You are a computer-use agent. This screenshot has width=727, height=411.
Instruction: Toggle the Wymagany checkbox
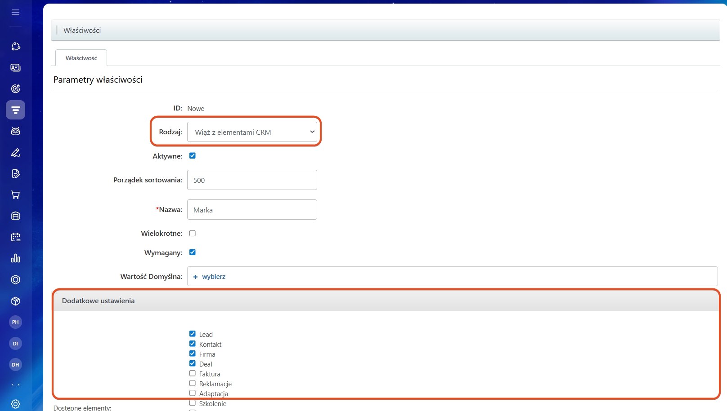193,252
